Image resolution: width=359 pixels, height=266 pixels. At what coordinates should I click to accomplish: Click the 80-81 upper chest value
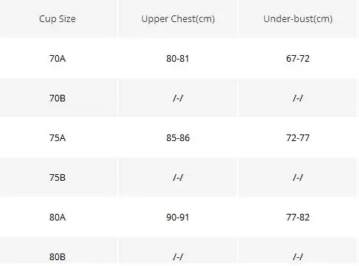(178, 59)
